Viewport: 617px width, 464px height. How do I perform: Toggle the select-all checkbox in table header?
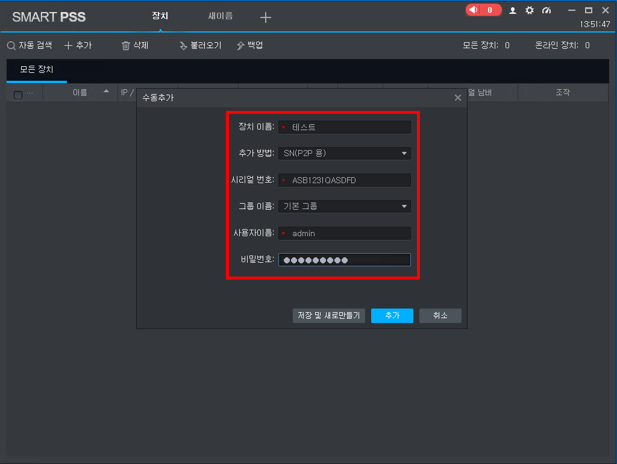click(18, 95)
